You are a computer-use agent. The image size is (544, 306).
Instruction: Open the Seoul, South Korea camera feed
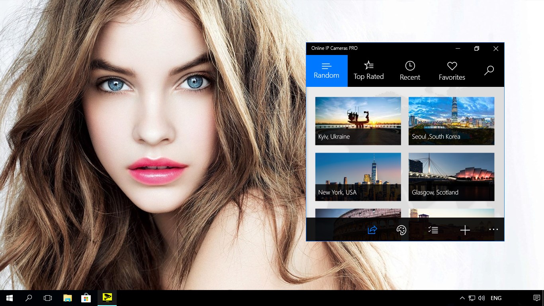point(451,121)
